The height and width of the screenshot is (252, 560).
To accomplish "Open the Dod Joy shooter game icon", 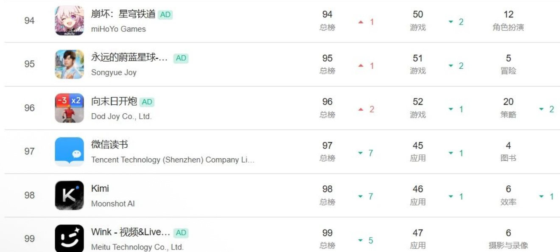I will click(70, 108).
